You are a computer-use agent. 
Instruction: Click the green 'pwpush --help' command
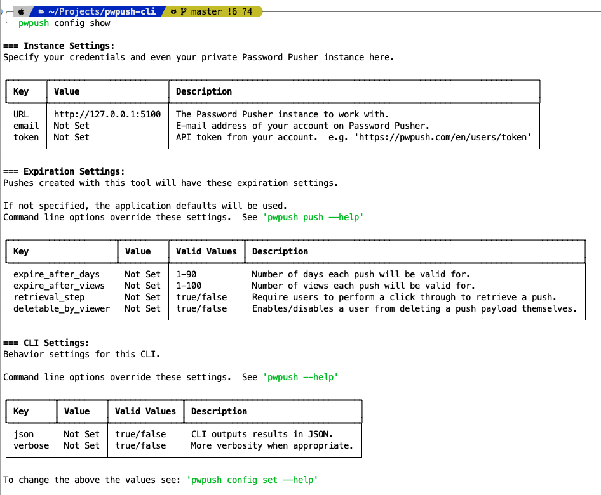(x=300, y=378)
